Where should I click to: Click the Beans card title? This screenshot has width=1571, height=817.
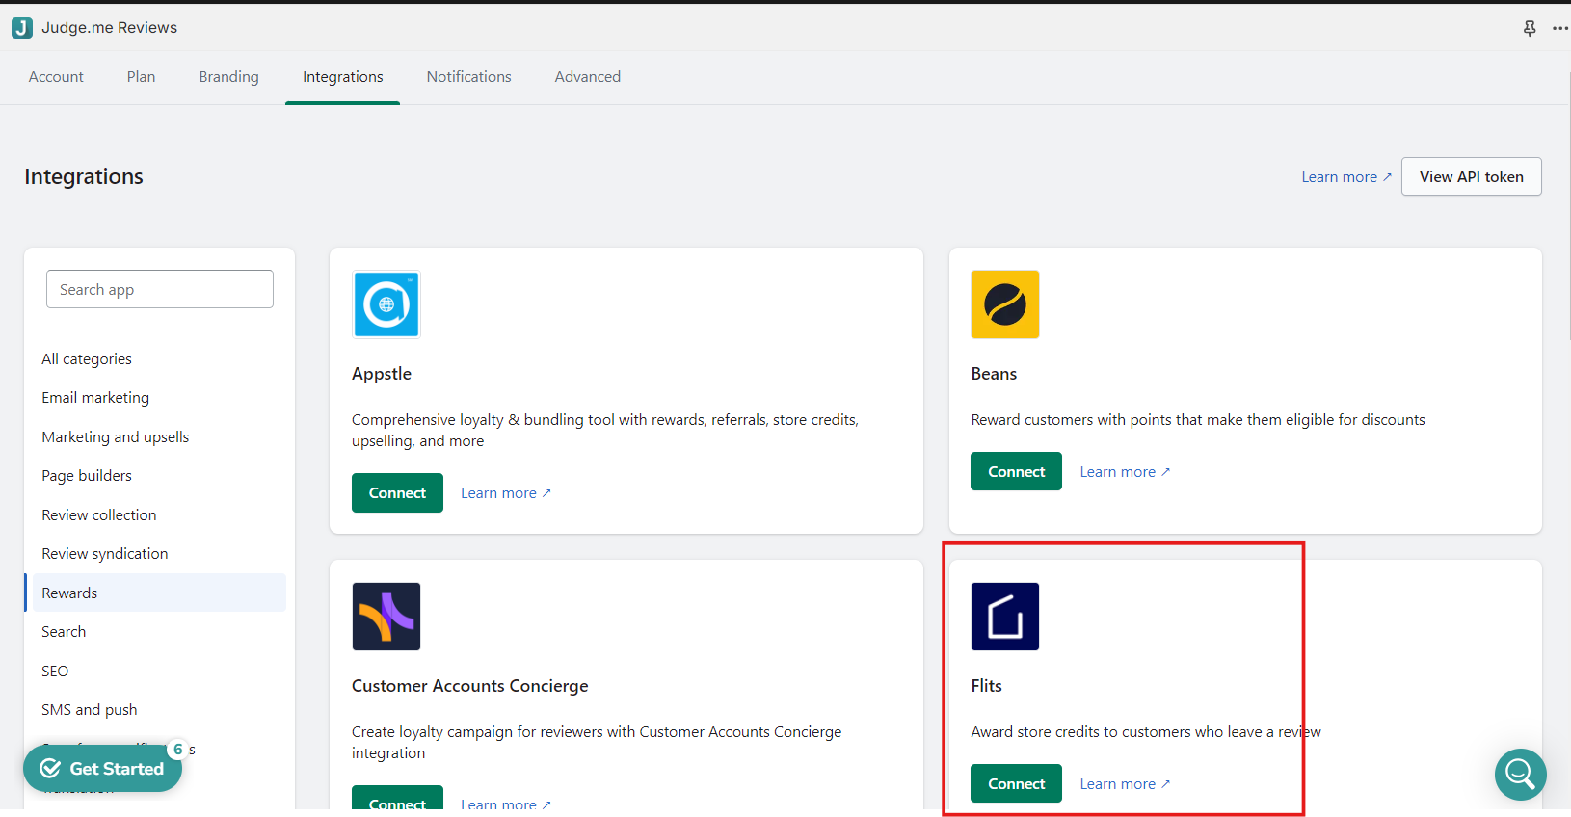tap(994, 374)
